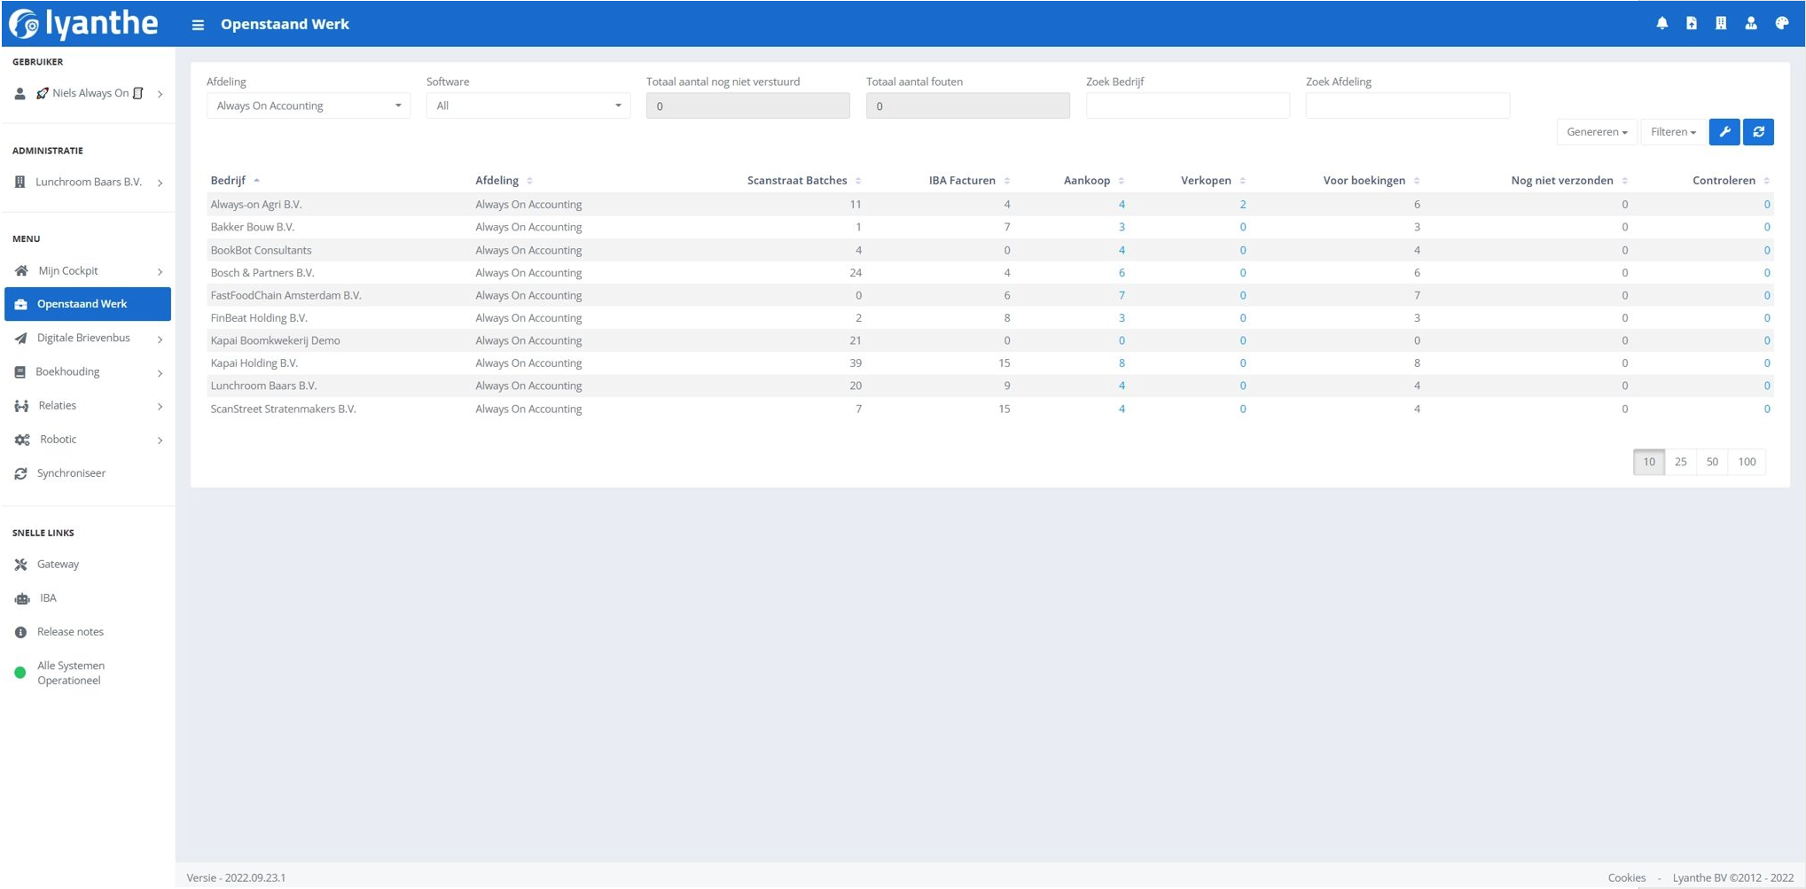Click the IBA robot icon
This screenshot has width=1806, height=889.
pos(22,599)
